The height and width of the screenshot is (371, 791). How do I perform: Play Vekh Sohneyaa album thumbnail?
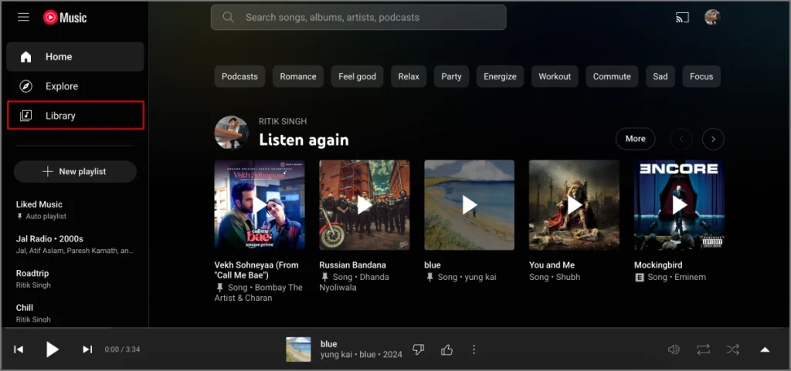pyautogui.click(x=260, y=205)
